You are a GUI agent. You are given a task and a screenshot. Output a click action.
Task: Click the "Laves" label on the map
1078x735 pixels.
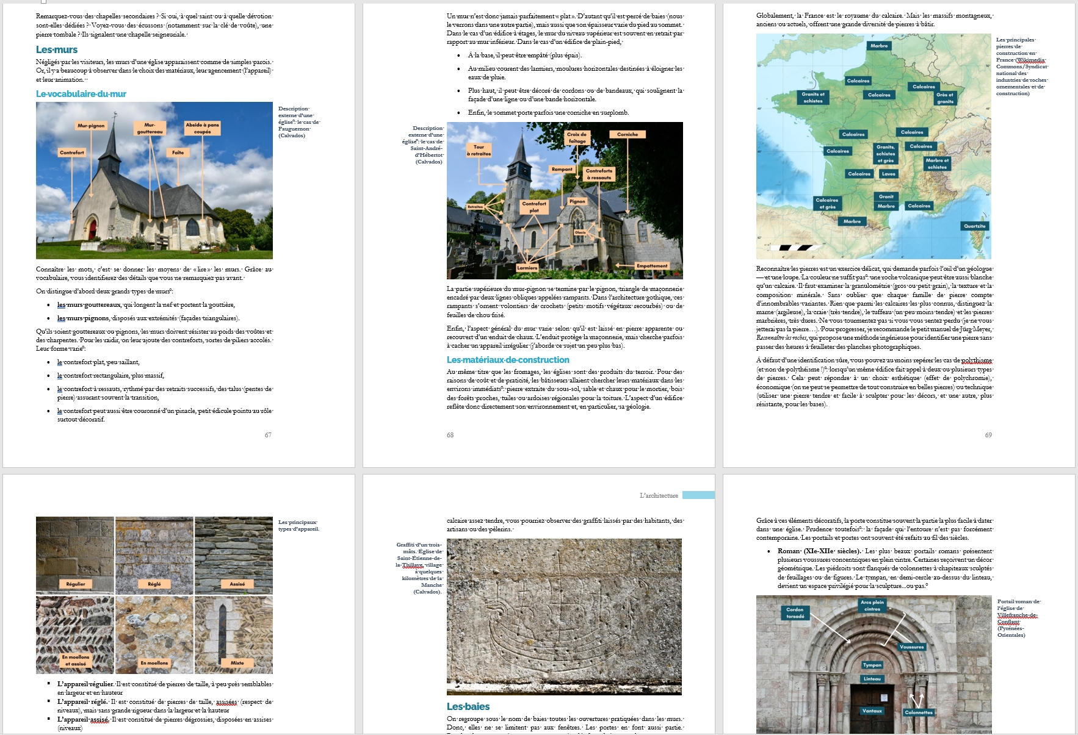(888, 174)
